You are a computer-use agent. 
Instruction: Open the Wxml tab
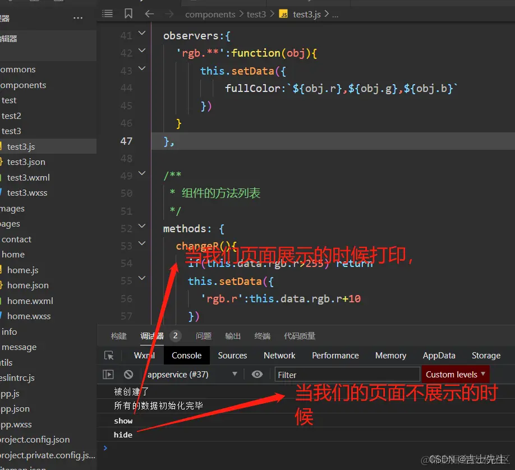(144, 356)
